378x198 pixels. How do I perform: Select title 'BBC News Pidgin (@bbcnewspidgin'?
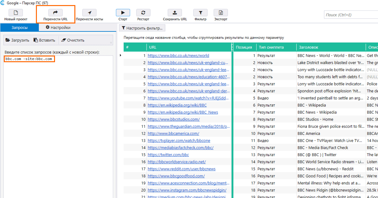(x=331, y=190)
